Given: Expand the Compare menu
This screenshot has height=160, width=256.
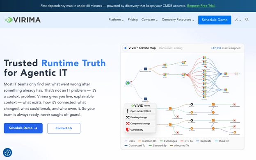Looking at the screenshot, I should pos(150,20).
